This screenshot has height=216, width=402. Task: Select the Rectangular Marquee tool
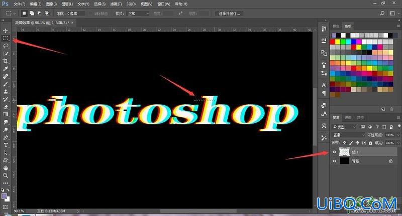pos(6,39)
